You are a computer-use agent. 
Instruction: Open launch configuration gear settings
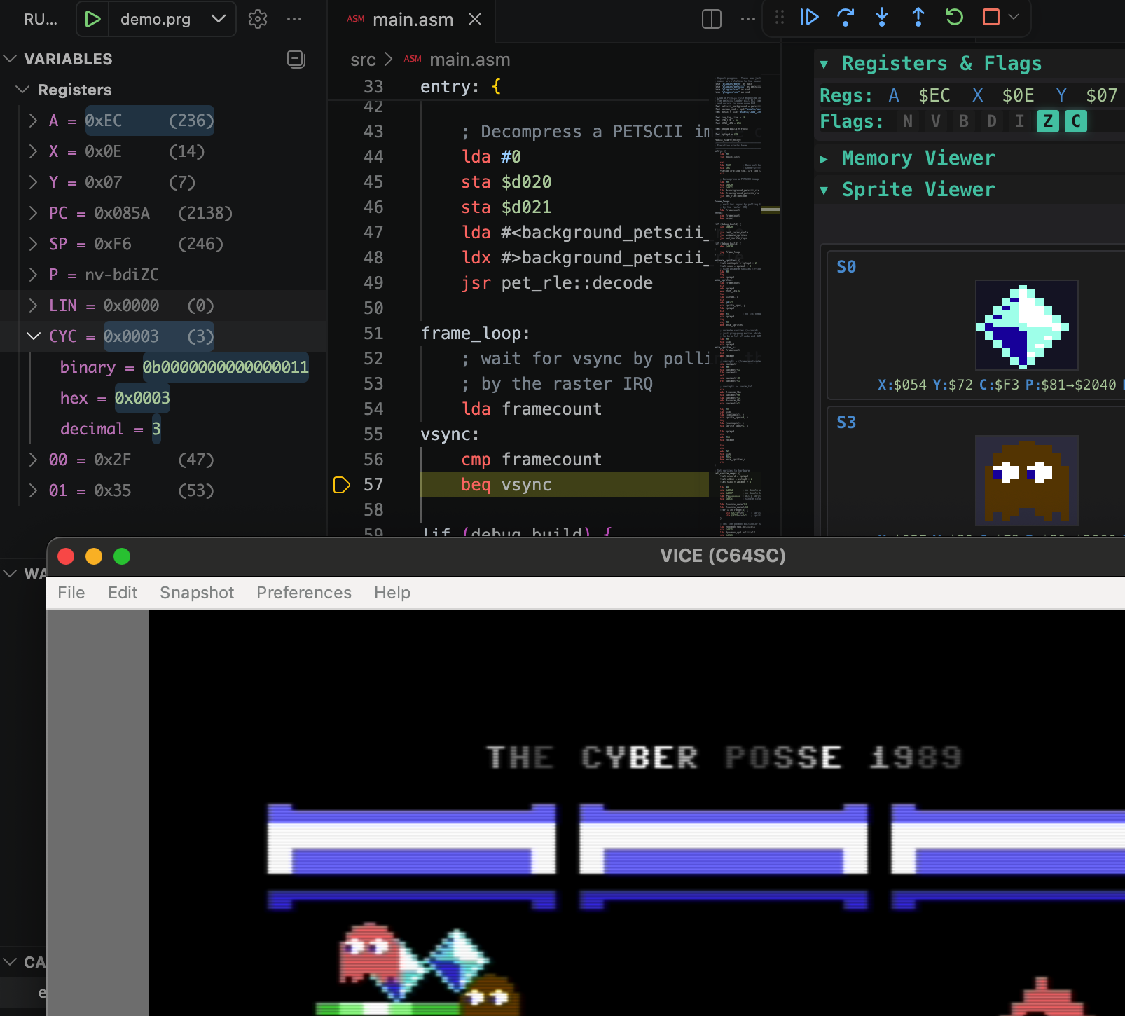tap(258, 19)
